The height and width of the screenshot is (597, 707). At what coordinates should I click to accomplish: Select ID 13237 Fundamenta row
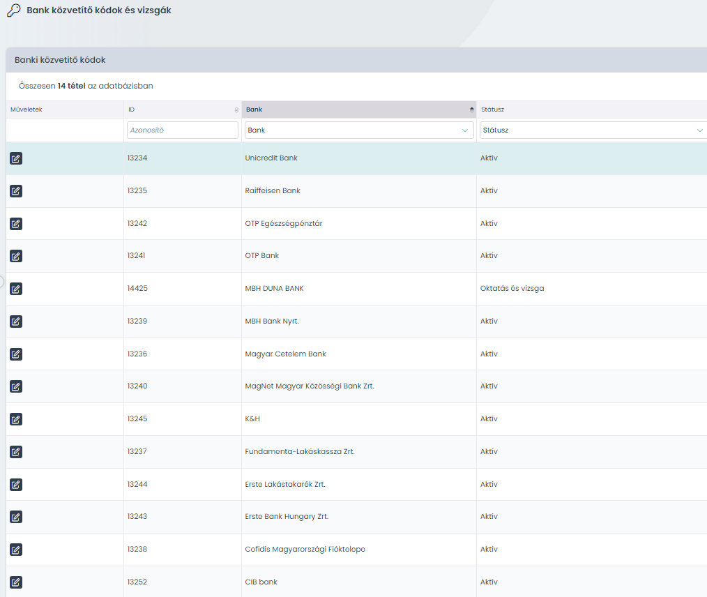[x=137, y=452]
